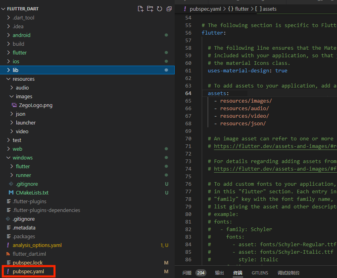Image resolution: width=337 pixels, height=278 pixels.
Task: Click the resources/audio/ asset entry
Action: pyautogui.click(x=244, y=109)
